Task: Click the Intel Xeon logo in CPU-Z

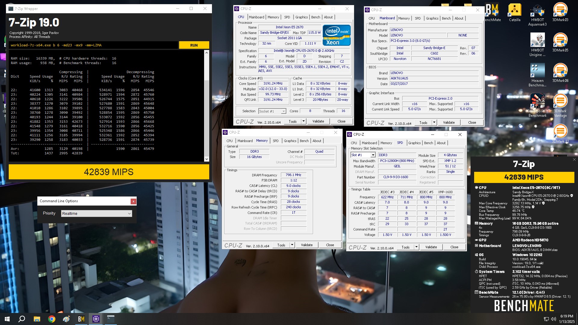Action: tap(337, 35)
